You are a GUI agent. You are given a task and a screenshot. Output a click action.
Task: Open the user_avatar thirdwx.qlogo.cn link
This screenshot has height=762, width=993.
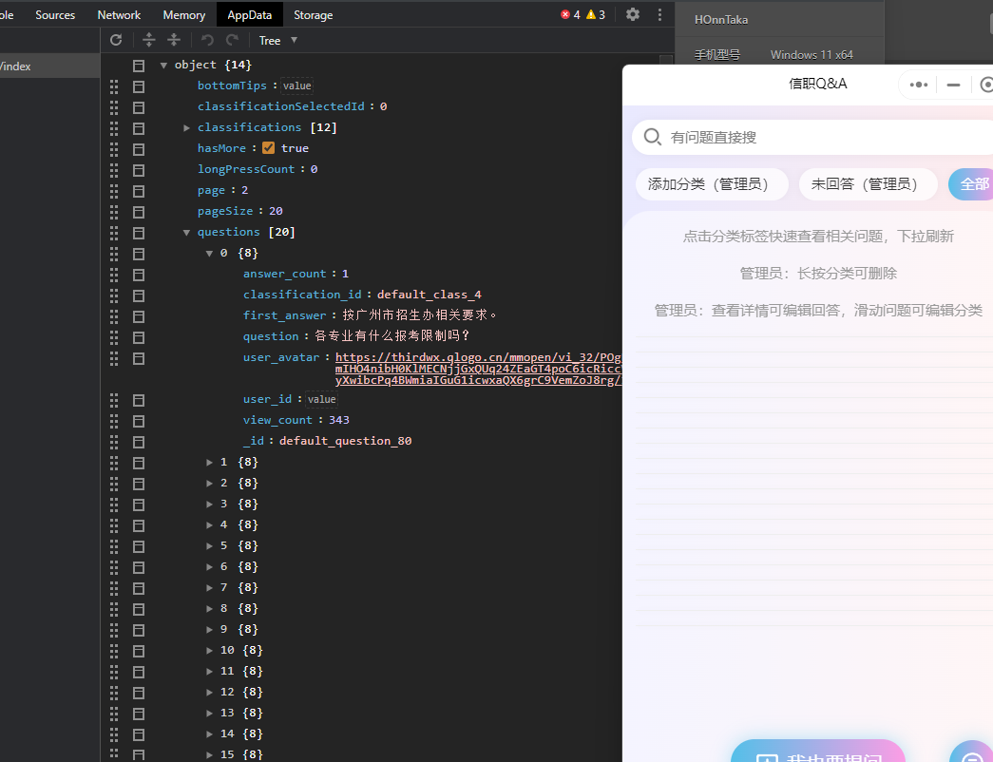(x=478, y=369)
